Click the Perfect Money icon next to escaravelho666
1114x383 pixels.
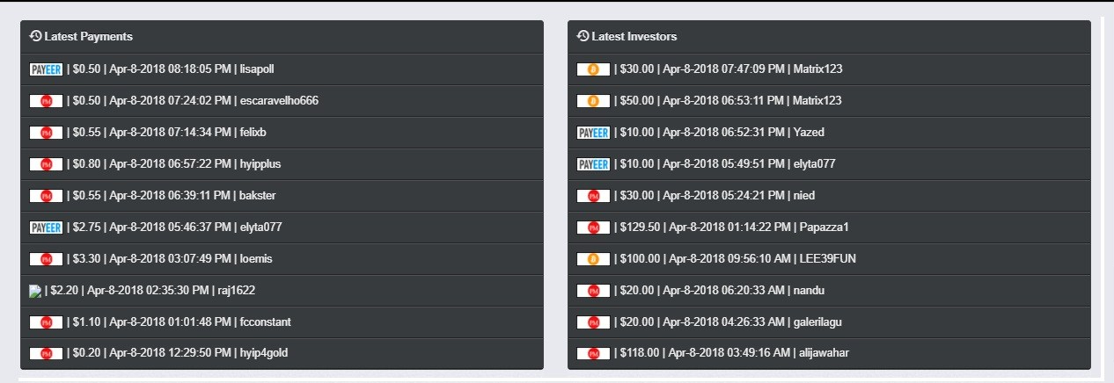[46, 101]
